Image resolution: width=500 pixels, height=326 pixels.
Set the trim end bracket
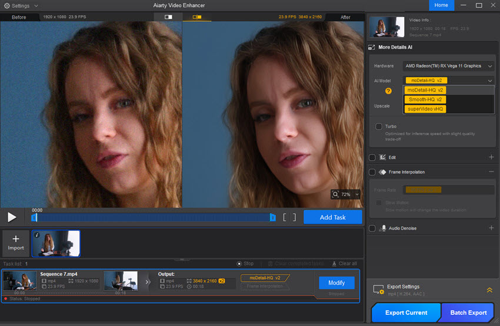(294, 217)
